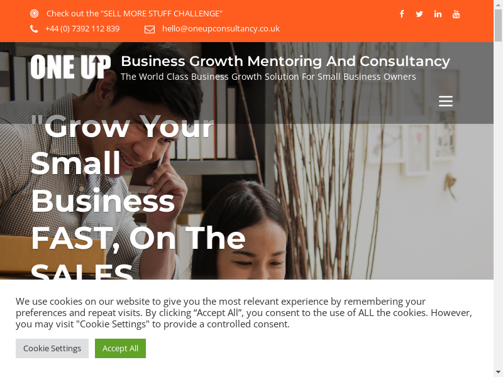Open the Facebook social icon
Image resolution: width=503 pixels, height=377 pixels.
coord(402,14)
